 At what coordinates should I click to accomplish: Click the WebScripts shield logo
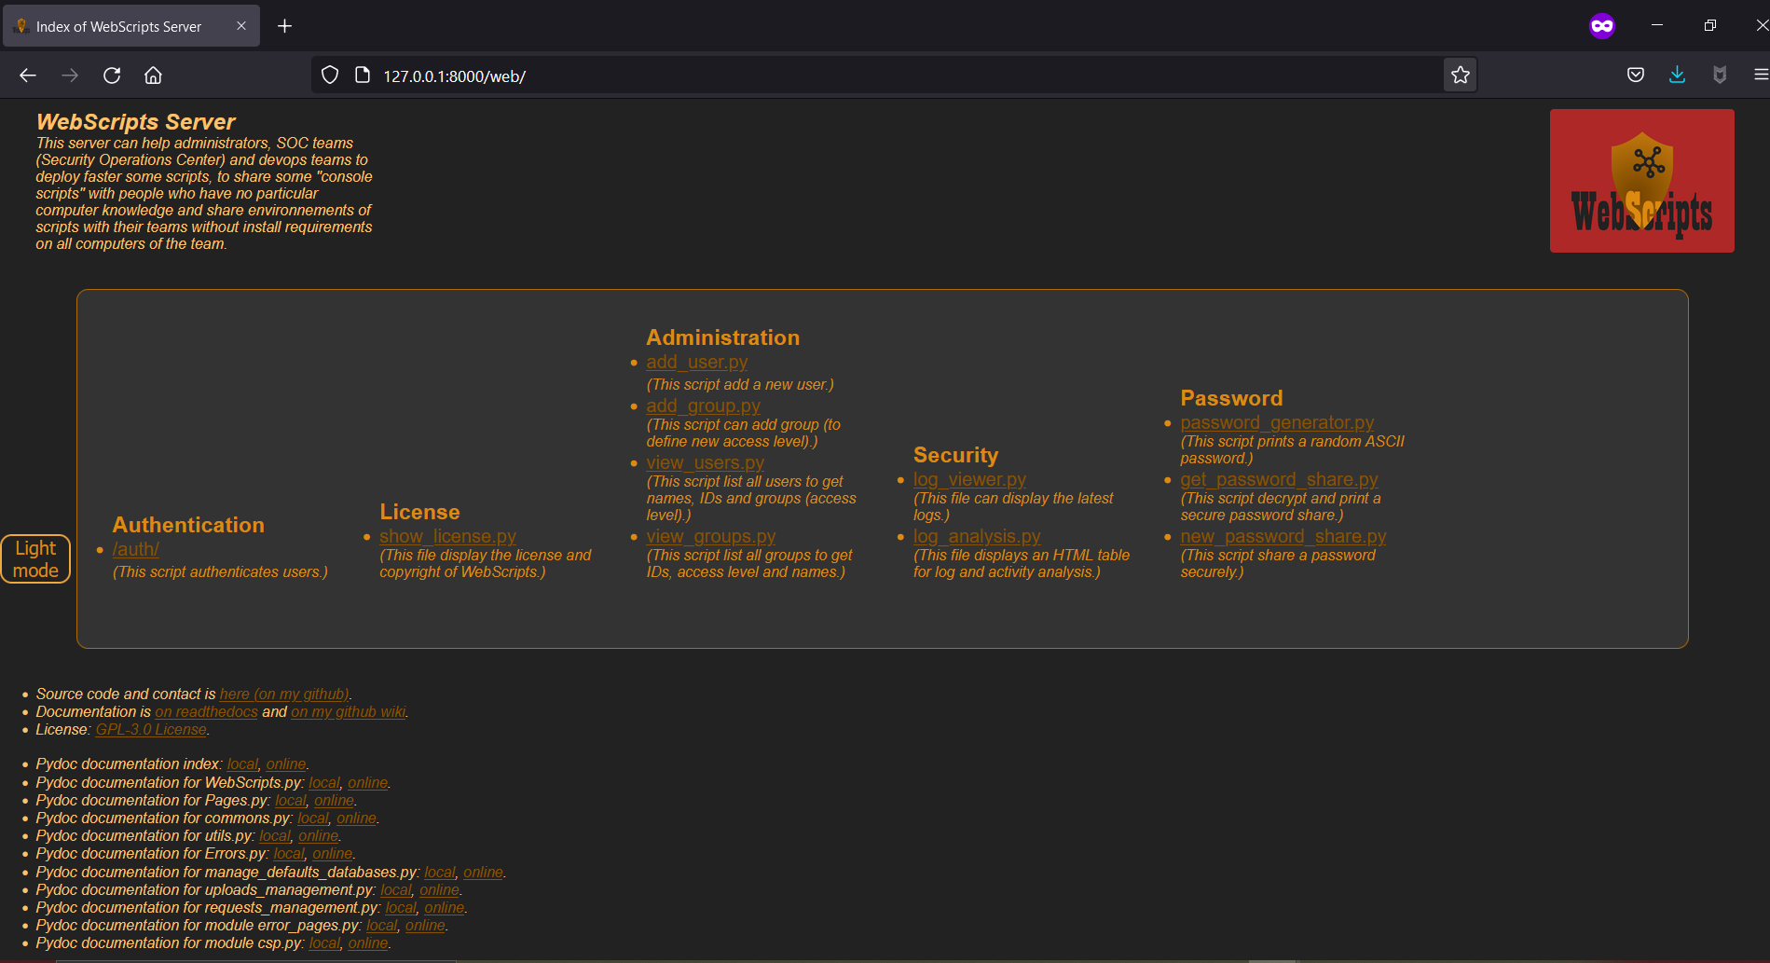1641,181
